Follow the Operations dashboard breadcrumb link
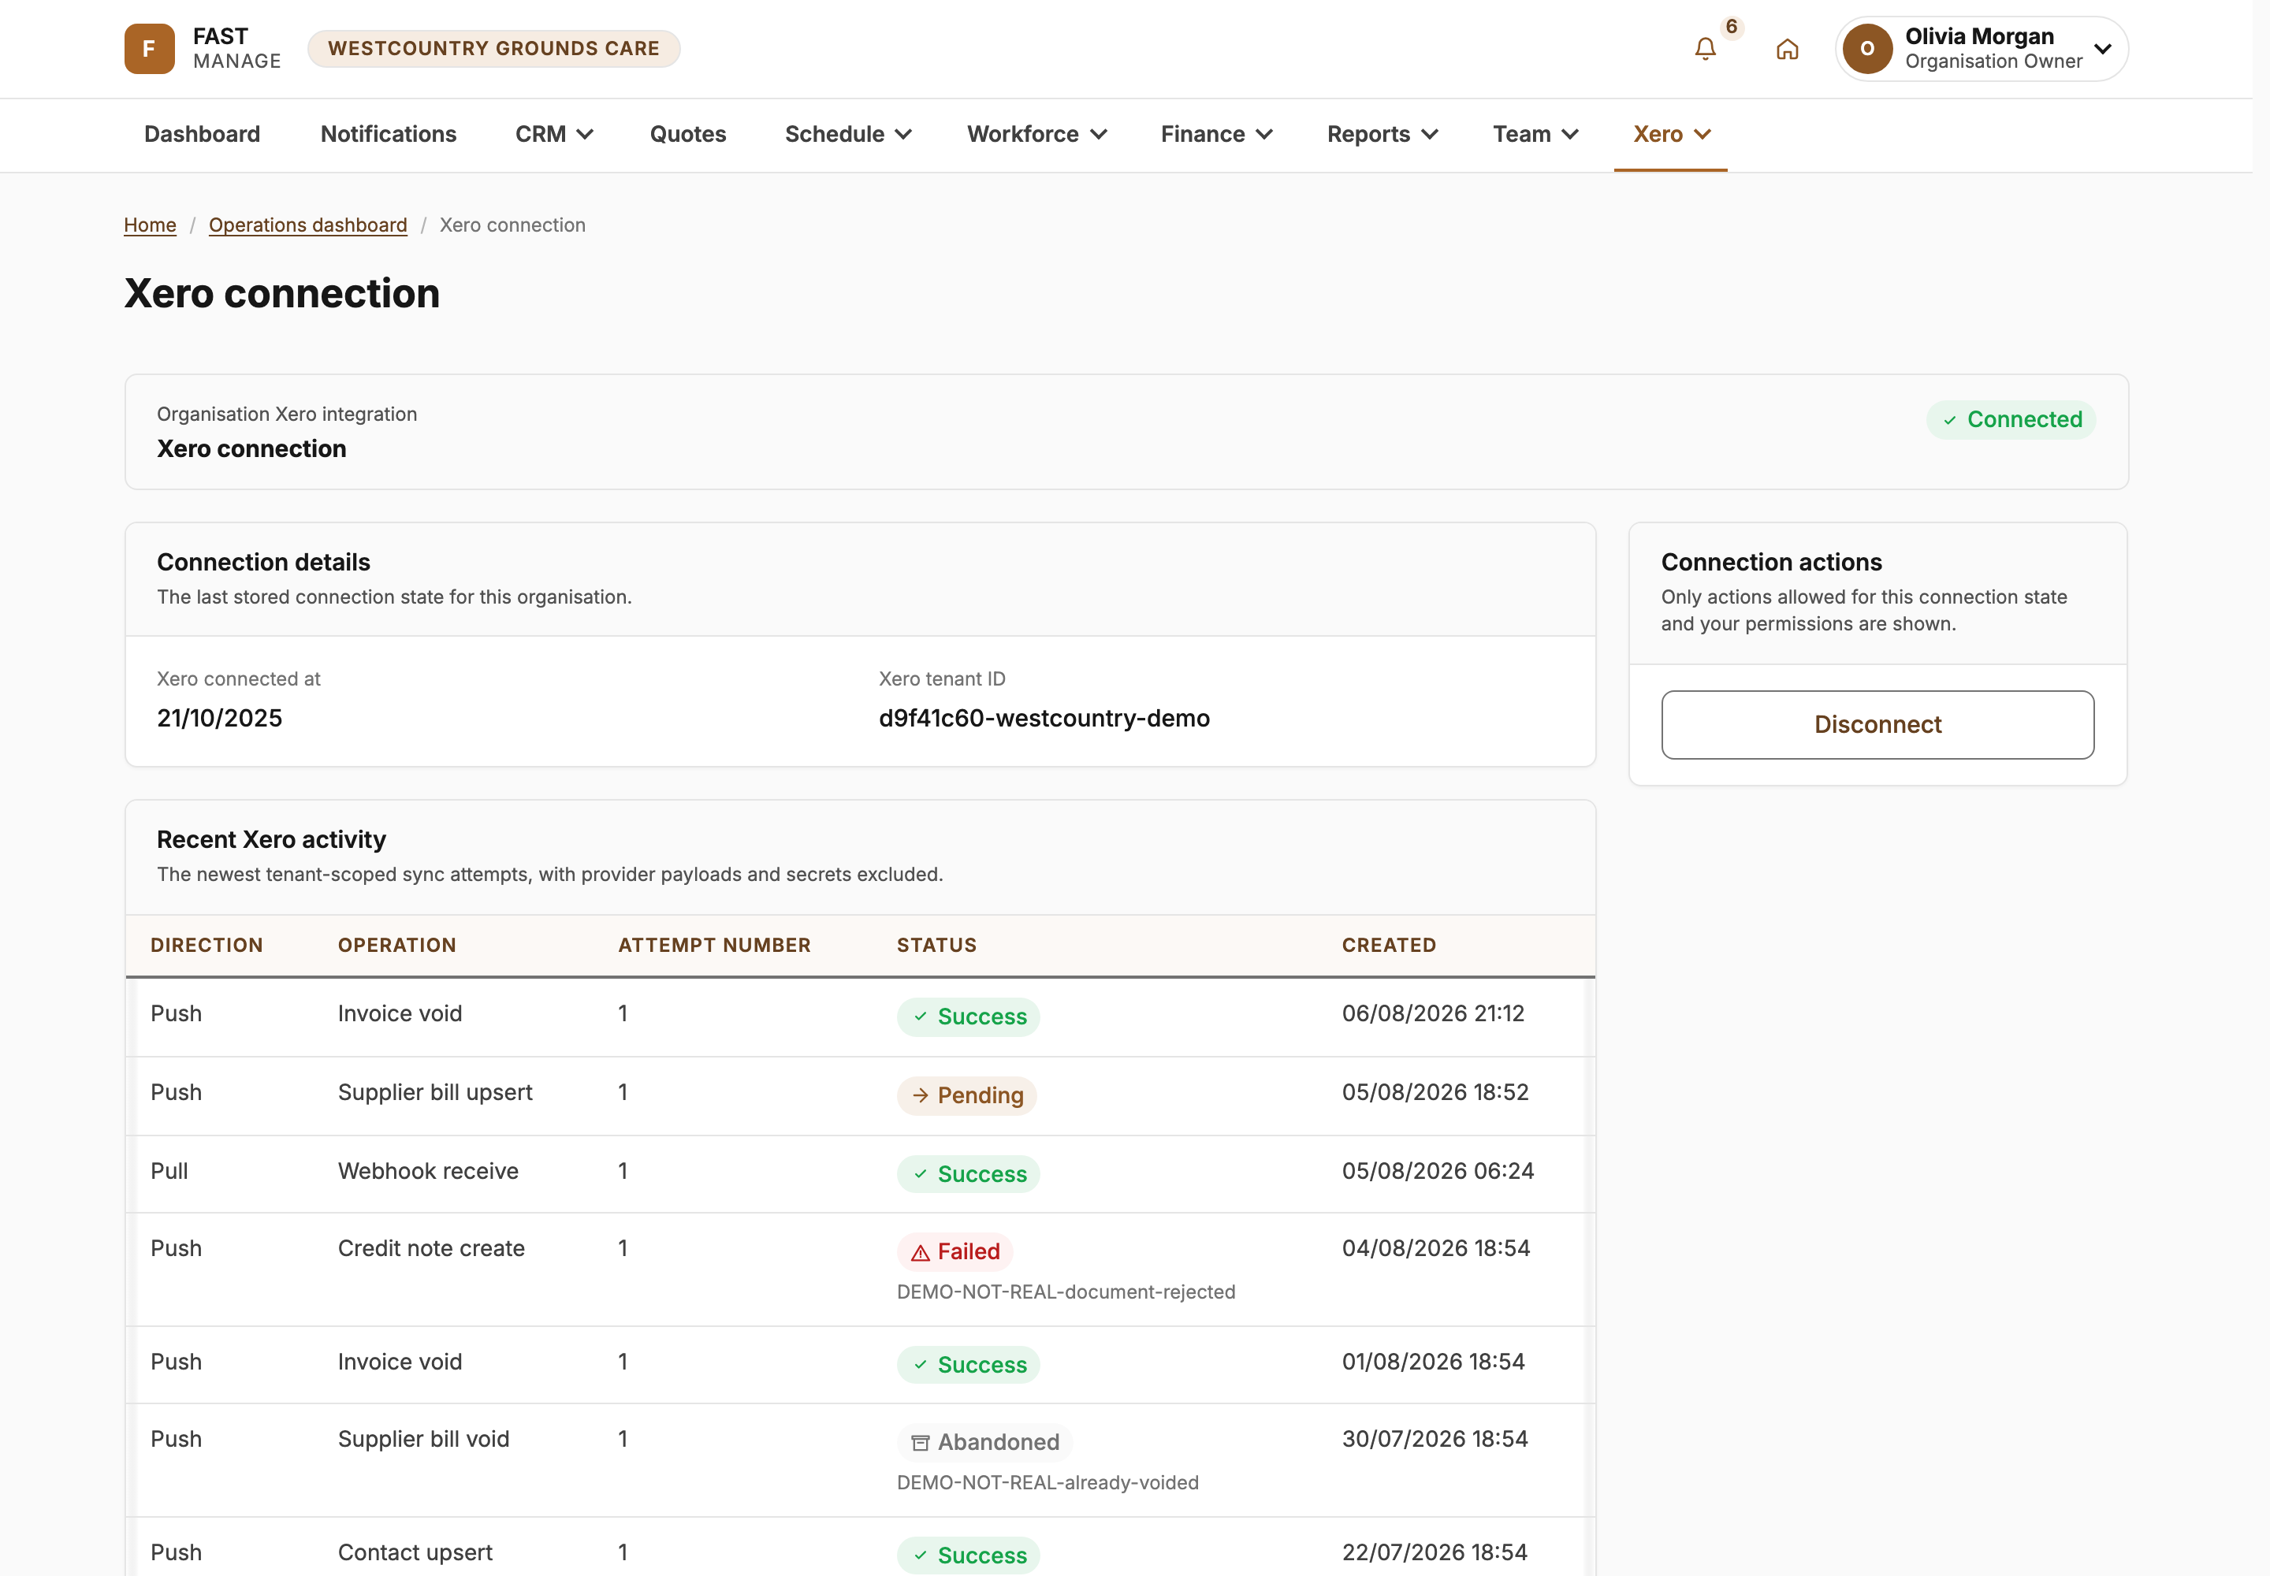 coord(308,225)
